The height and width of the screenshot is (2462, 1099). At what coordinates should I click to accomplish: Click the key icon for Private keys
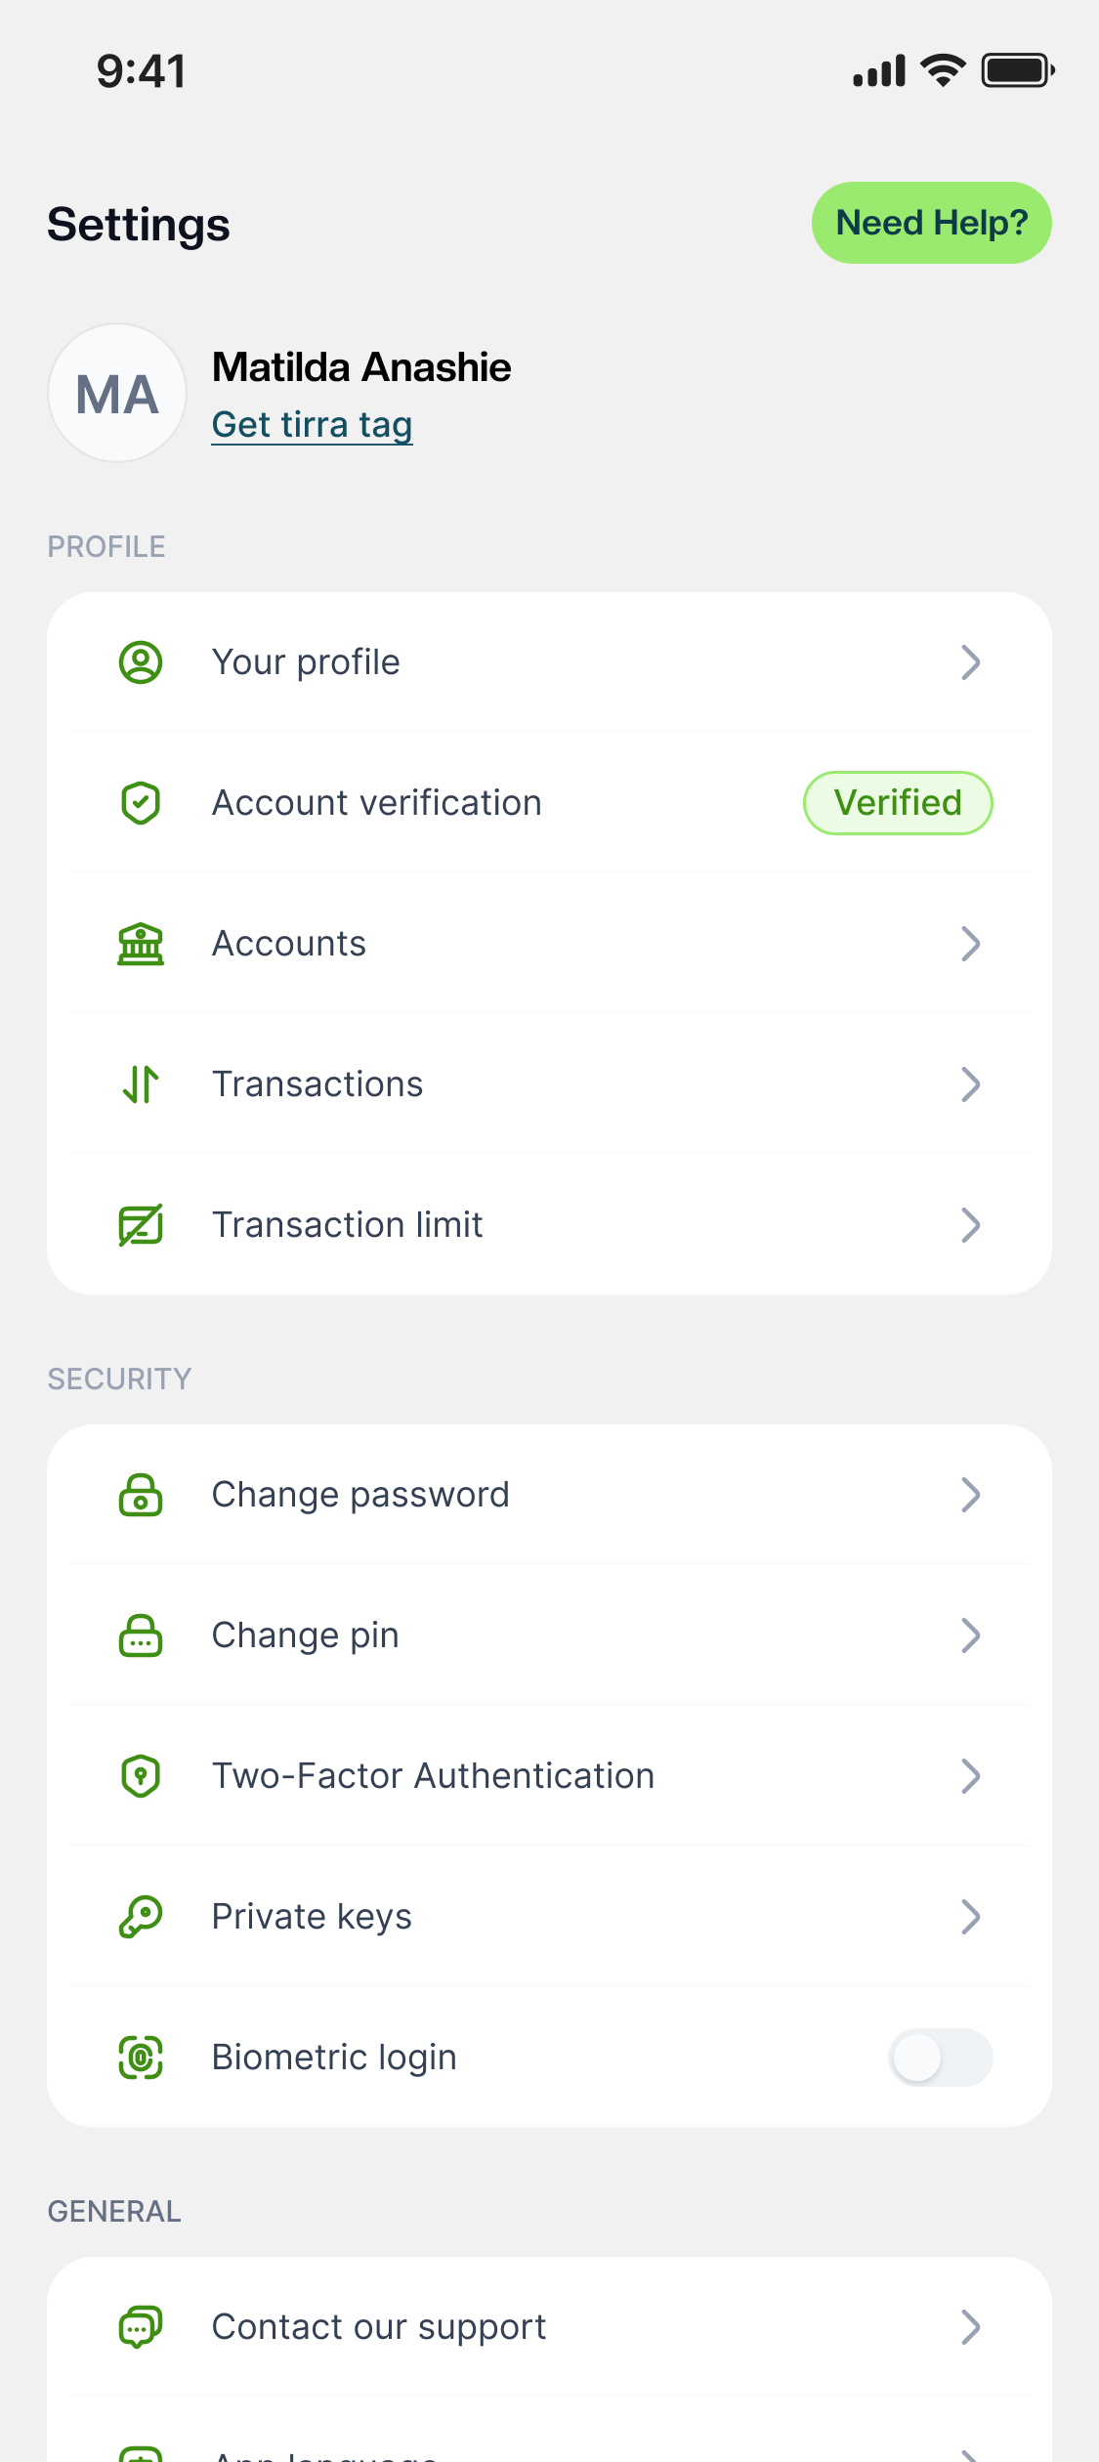pyautogui.click(x=141, y=1917)
